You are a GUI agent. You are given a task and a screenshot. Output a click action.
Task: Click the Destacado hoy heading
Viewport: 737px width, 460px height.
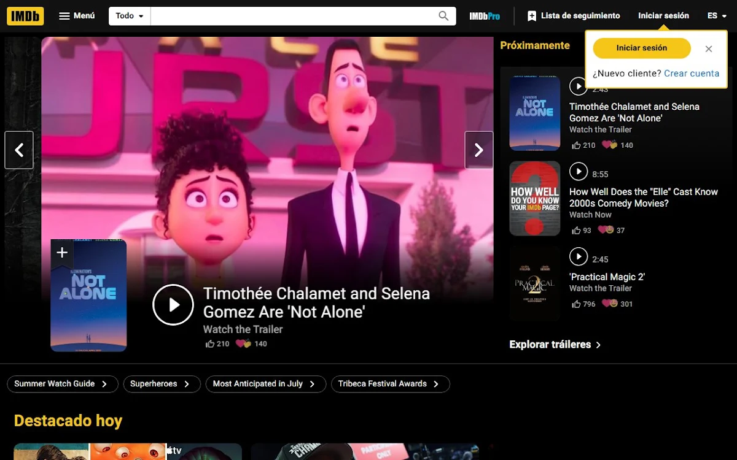click(68, 421)
